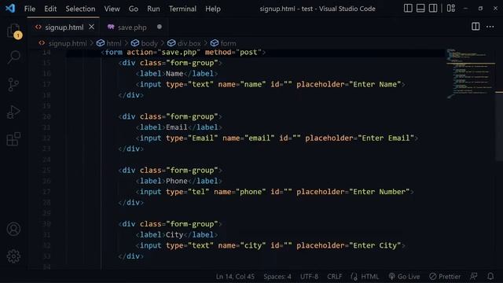The width and height of the screenshot is (503, 283).
Task: Open the Terminal menu
Action: point(182,9)
